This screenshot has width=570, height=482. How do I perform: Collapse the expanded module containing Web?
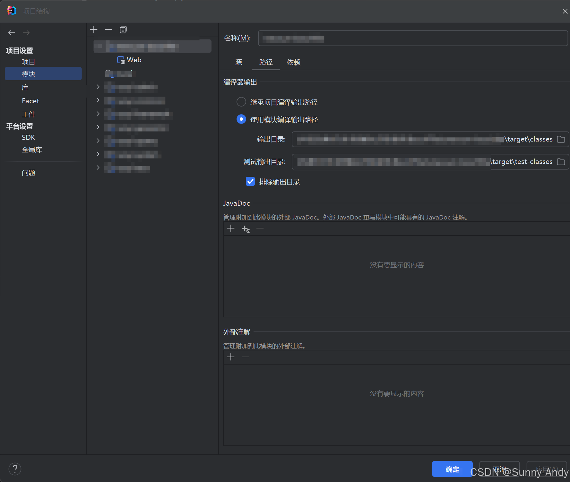pos(98,46)
